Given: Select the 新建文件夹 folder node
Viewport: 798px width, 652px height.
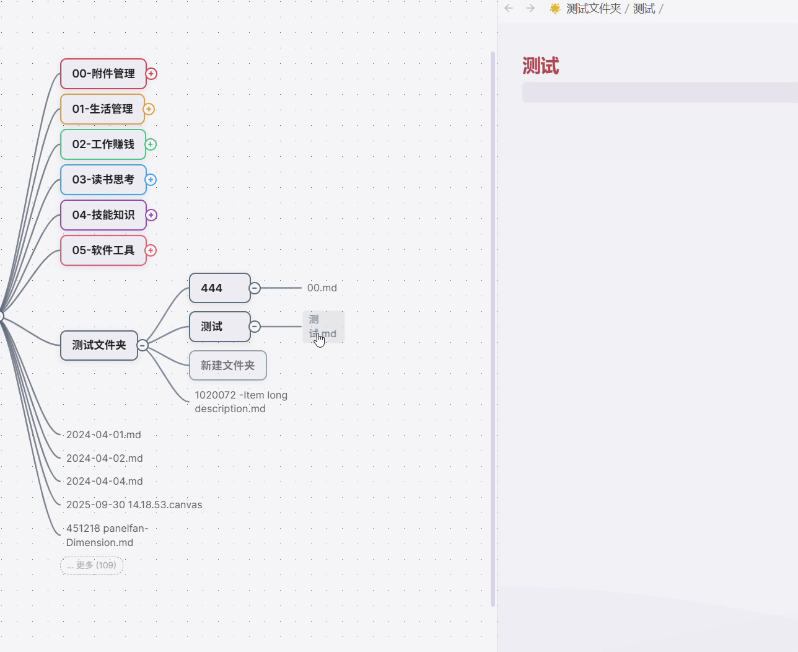Looking at the screenshot, I should point(227,366).
